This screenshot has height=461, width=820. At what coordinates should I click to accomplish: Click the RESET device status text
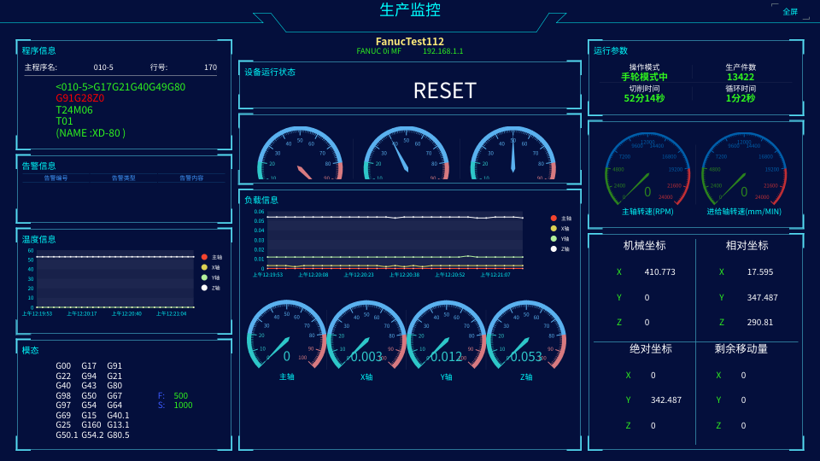pyautogui.click(x=444, y=90)
